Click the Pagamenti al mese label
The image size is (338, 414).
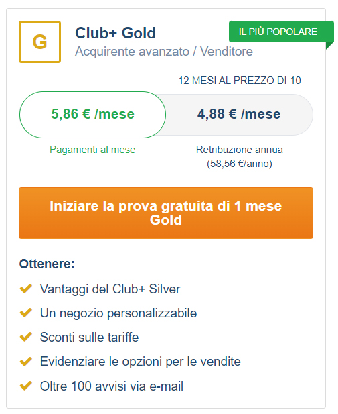pyautogui.click(x=92, y=150)
